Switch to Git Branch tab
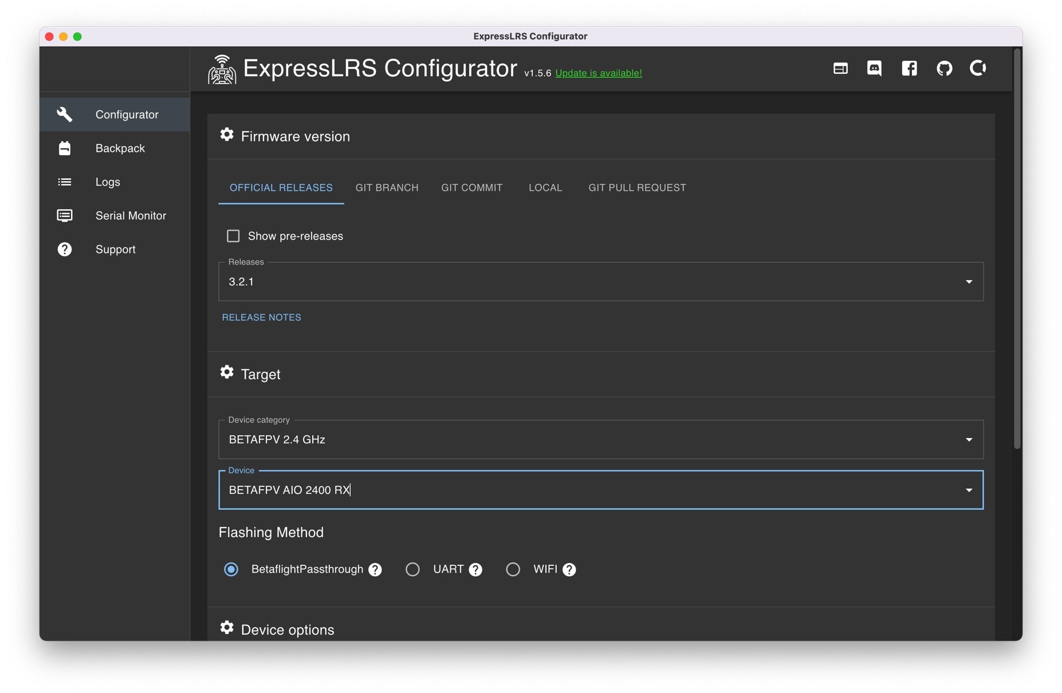 coord(387,188)
